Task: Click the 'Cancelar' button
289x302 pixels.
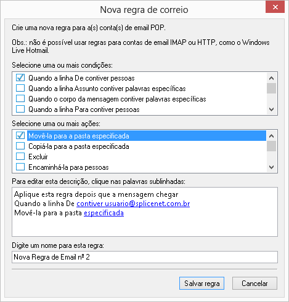Action: tap(254, 284)
